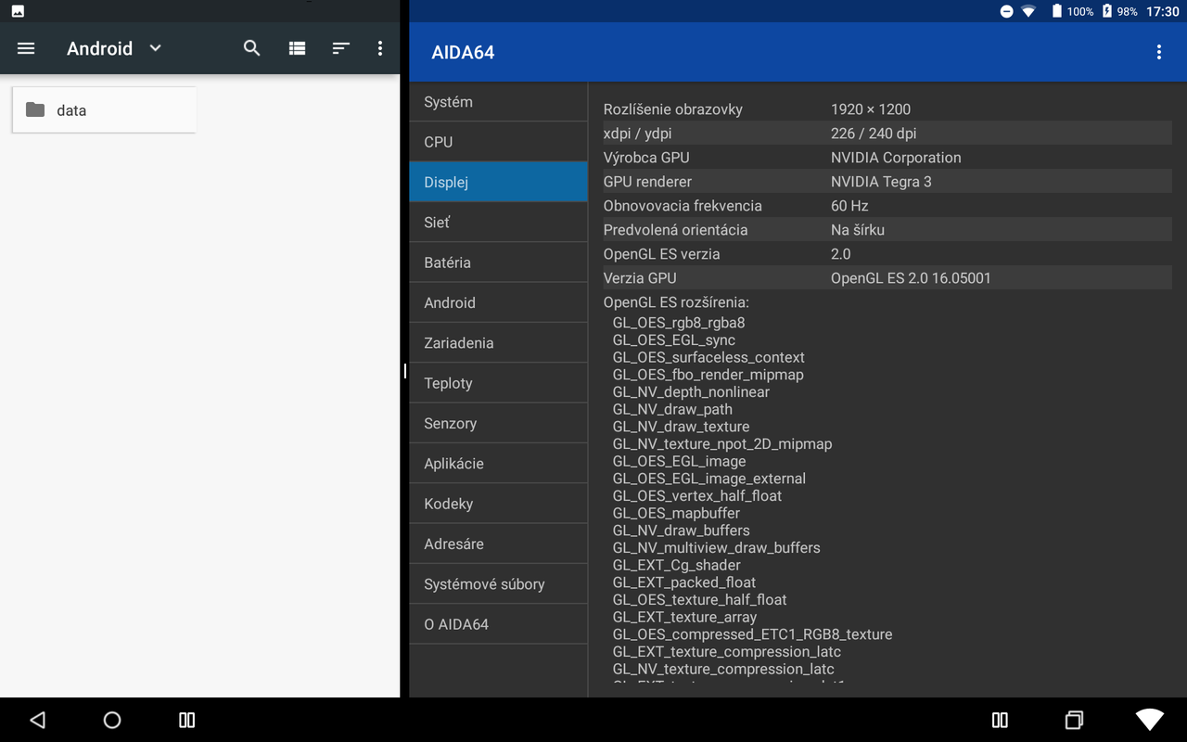The width and height of the screenshot is (1187, 742).
Task: Open the Adresáre section
Action: [x=499, y=544]
